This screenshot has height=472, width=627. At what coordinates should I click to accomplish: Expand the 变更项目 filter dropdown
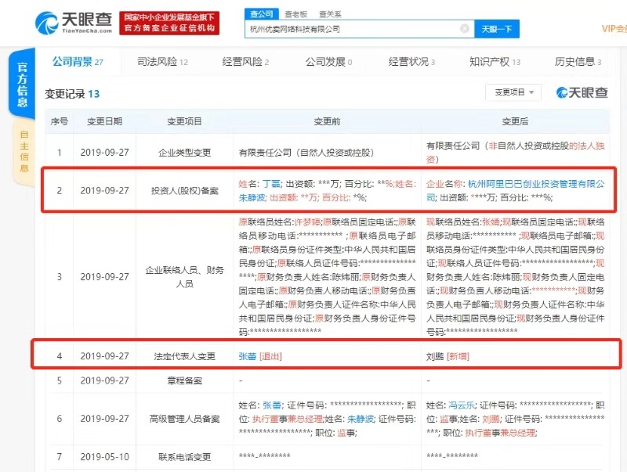click(513, 92)
